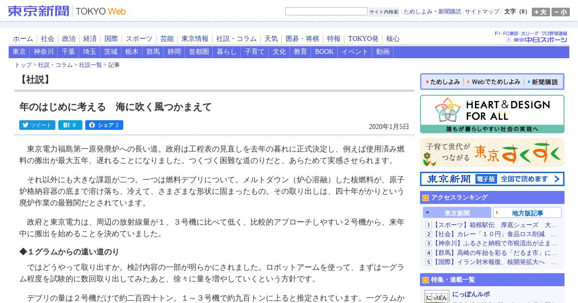Screen dimensions: 578x303
Task: Click the 社説・コラム breadcrumb link
Action: (55, 65)
